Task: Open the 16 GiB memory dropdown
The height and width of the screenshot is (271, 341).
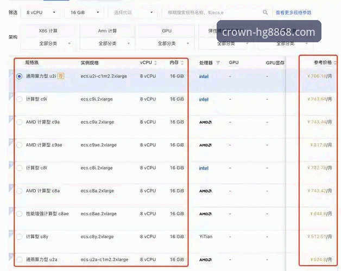Action: [x=84, y=12]
